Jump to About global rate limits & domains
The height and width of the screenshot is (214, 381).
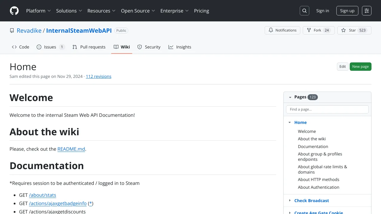[x=322, y=169]
